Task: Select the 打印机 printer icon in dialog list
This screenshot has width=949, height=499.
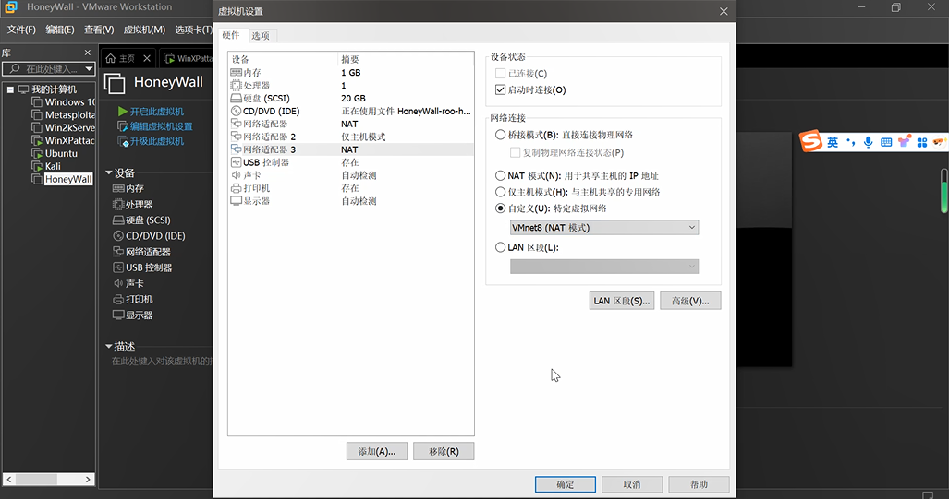Action: pyautogui.click(x=236, y=188)
